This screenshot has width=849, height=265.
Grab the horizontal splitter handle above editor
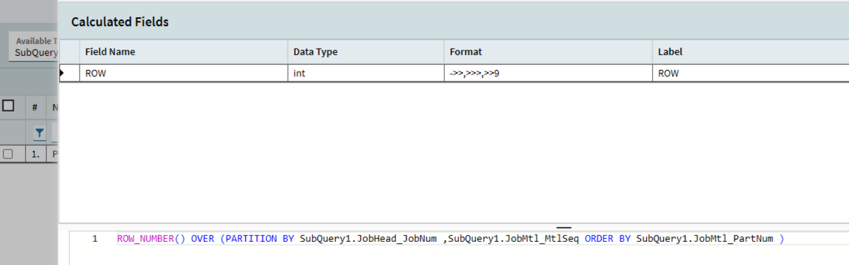(564, 227)
